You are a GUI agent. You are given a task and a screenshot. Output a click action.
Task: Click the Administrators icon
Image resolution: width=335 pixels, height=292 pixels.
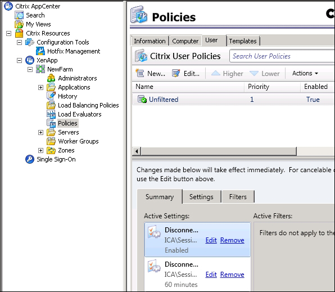pyautogui.click(x=51, y=78)
